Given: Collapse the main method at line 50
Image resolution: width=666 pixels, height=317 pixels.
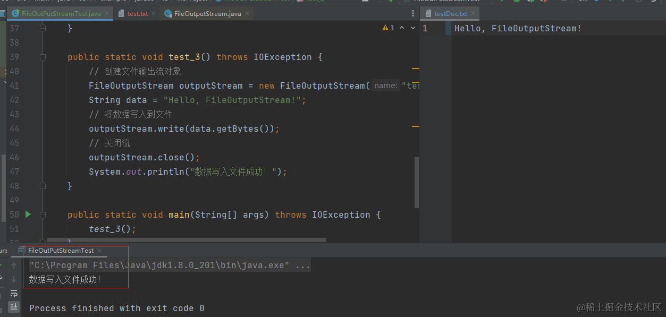Looking at the screenshot, I should coord(43,215).
